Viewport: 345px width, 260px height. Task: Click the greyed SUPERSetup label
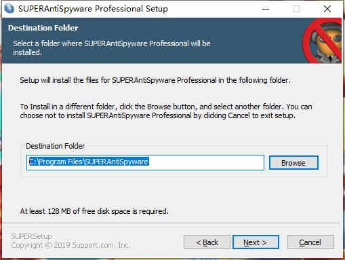[31, 236]
